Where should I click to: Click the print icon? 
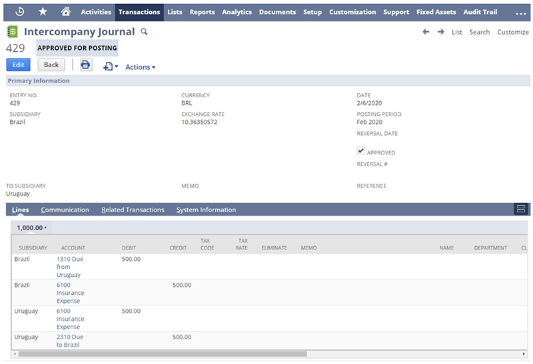pyautogui.click(x=86, y=65)
